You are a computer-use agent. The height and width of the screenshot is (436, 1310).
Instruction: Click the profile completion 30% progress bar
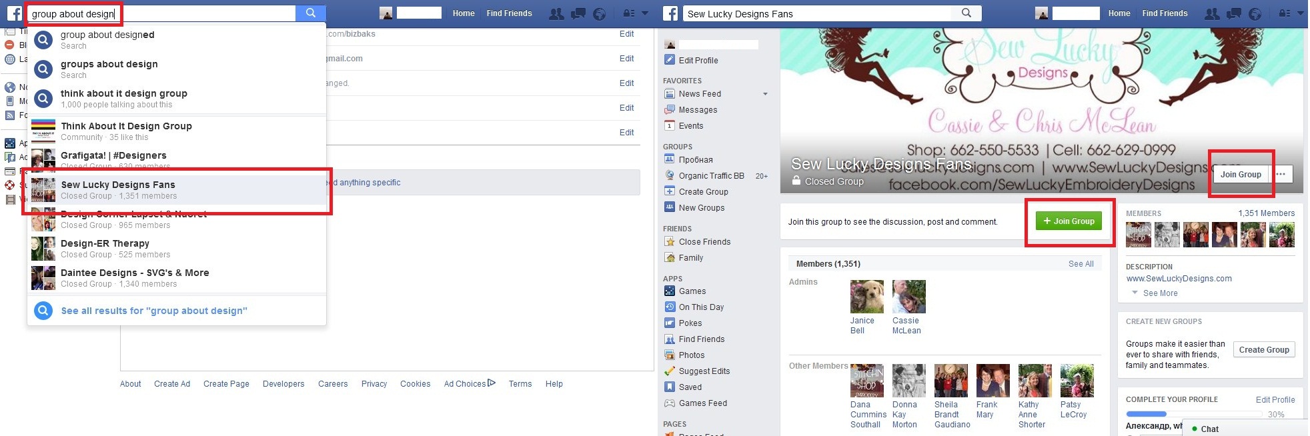point(1194,414)
